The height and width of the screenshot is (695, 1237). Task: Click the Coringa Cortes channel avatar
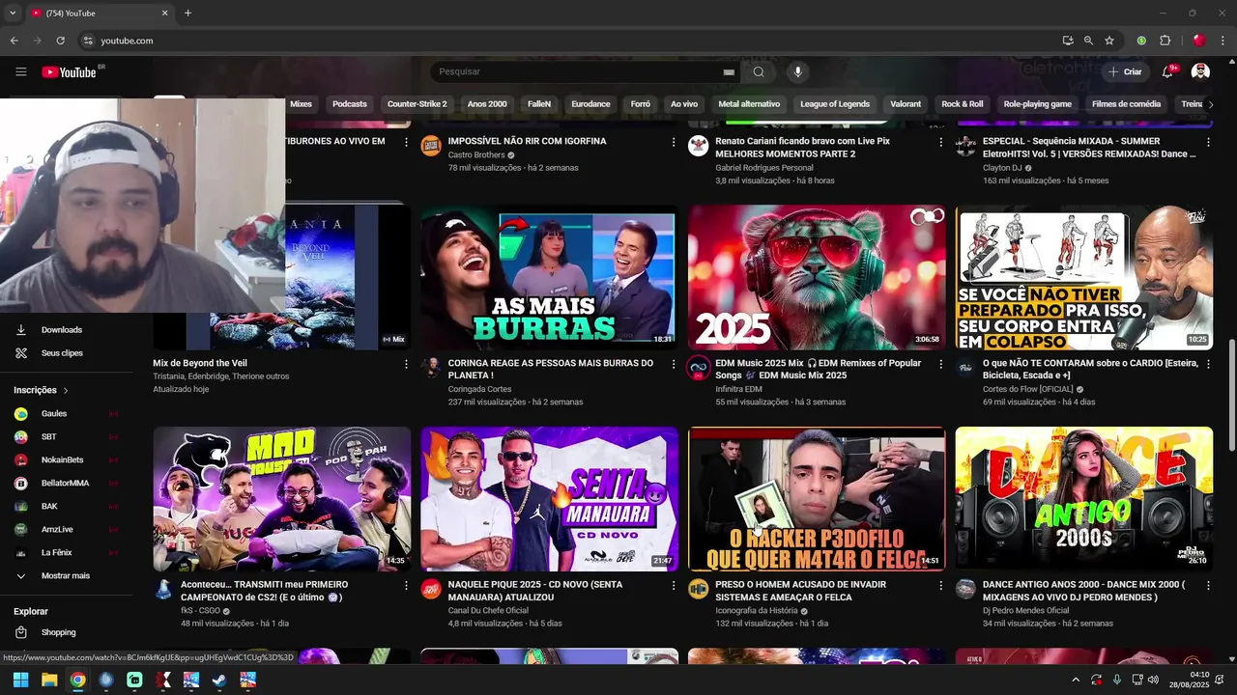tap(431, 368)
